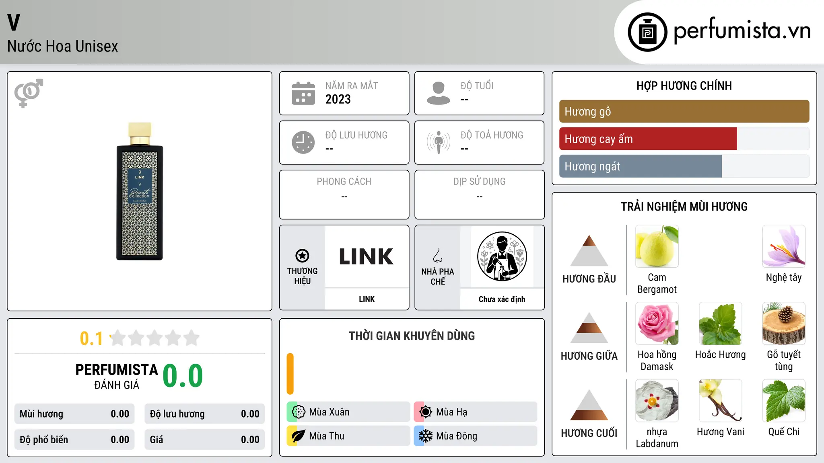
Task: Open the nhựa Labdanum note image
Action: (657, 401)
